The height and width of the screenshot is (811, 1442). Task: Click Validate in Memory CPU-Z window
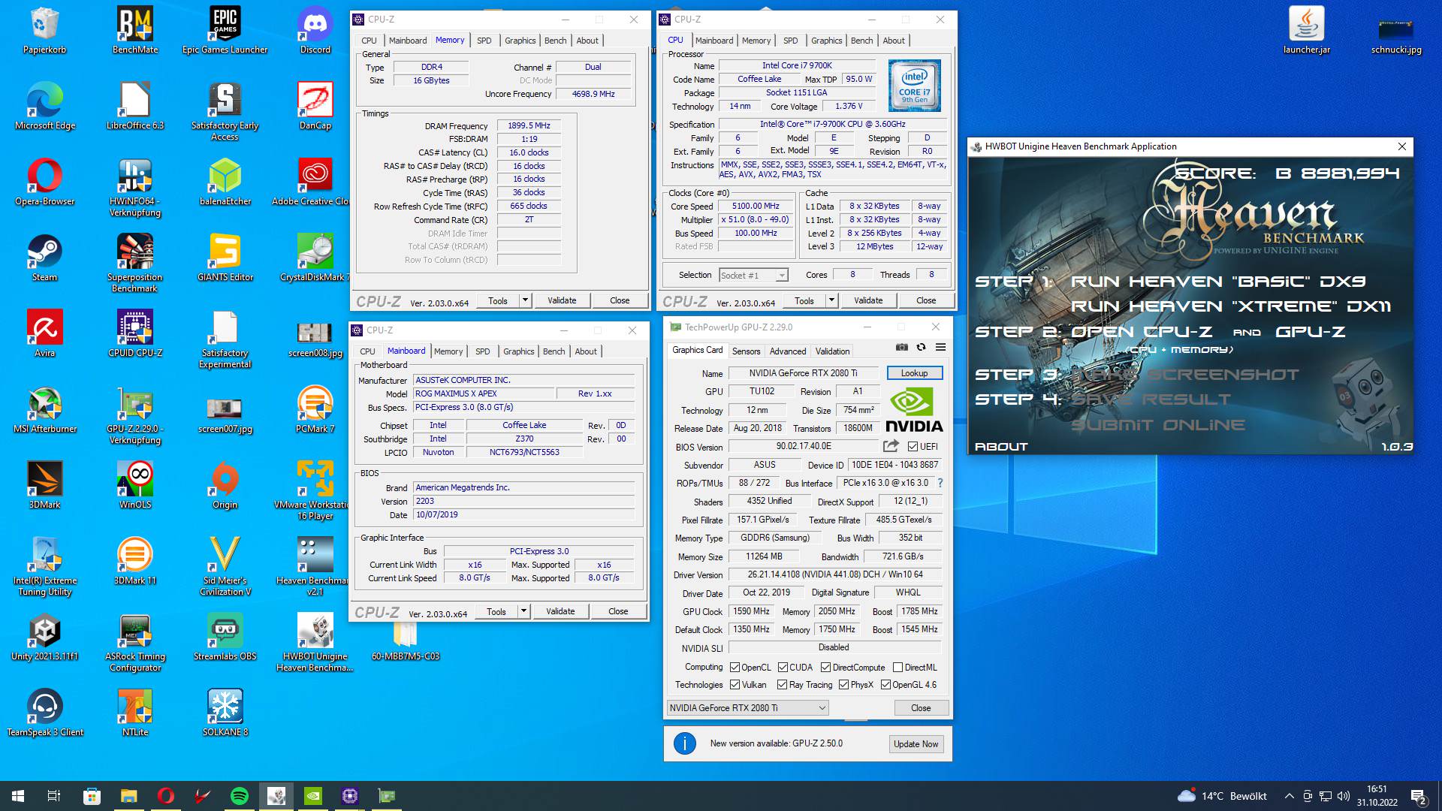pyautogui.click(x=562, y=300)
